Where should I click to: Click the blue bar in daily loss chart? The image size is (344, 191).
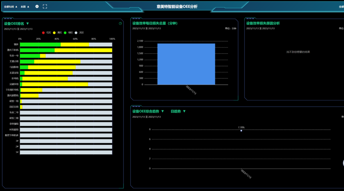tap(186, 64)
